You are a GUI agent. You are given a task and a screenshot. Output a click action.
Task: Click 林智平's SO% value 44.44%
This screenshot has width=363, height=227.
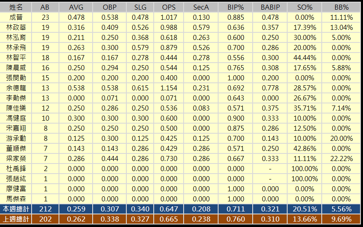coord(304,58)
